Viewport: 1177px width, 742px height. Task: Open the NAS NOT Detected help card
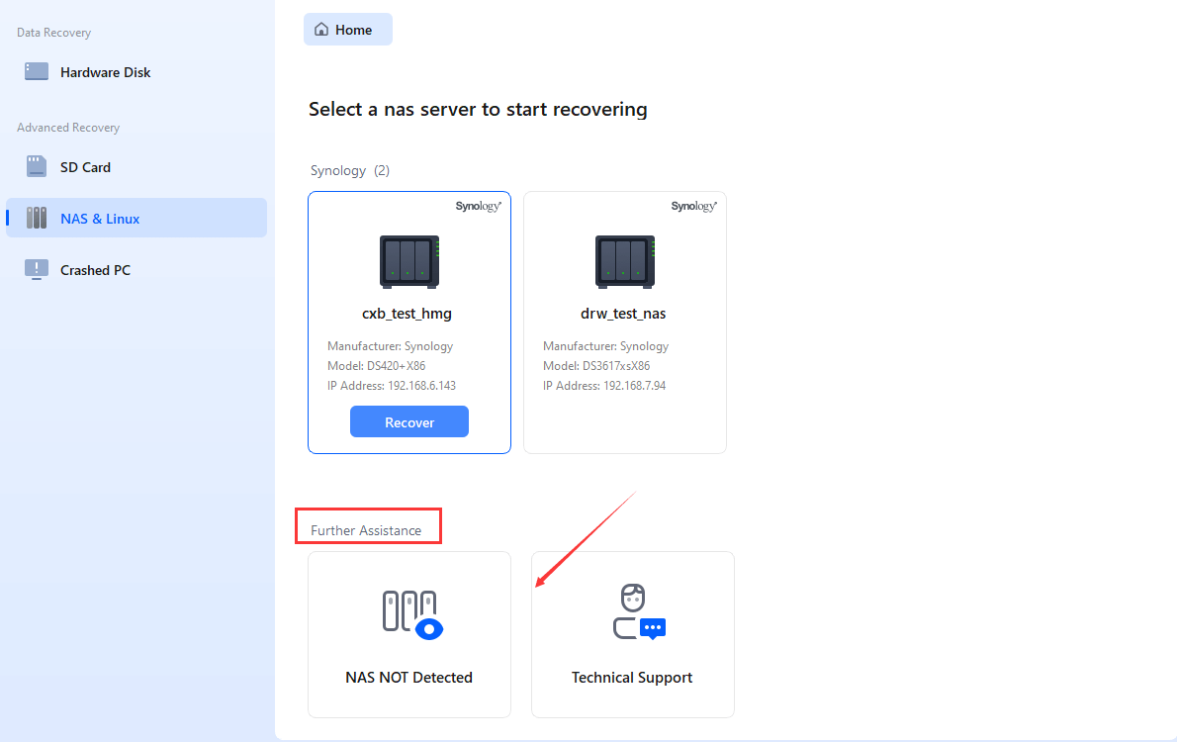pos(408,634)
